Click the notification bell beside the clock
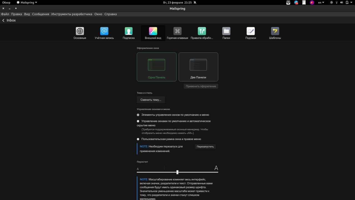This screenshot has width=355, height=200. (195, 2)
